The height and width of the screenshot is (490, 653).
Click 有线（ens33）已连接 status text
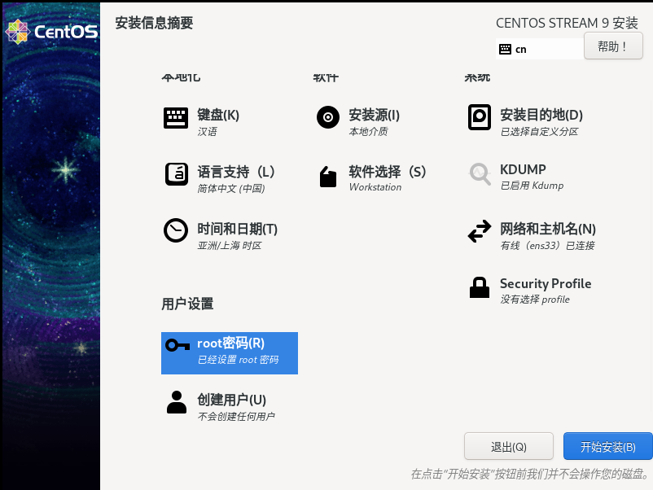(547, 246)
